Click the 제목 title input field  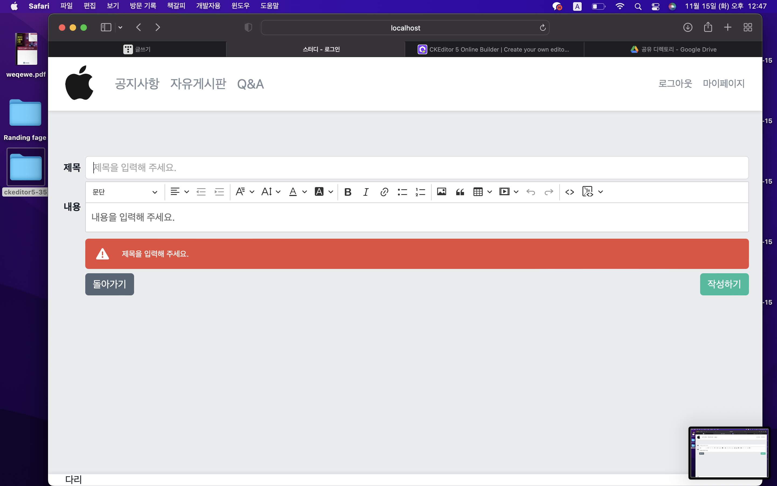[x=417, y=167]
